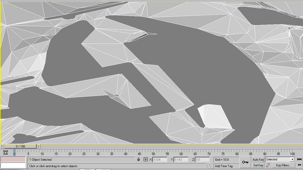The image size is (303, 170).
Task: Toggle Auto Key animation mode
Action: [x=258, y=159]
